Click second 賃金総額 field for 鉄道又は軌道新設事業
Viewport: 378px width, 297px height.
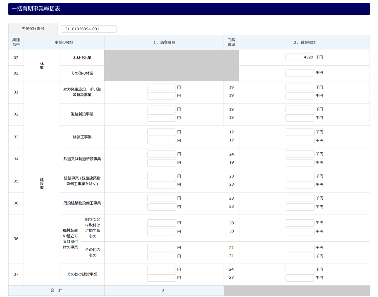(x=300, y=163)
